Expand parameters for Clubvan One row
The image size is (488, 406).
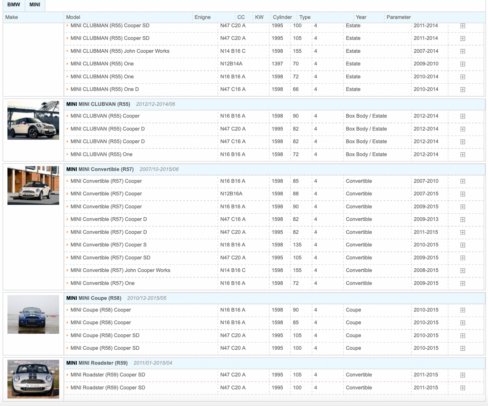click(x=463, y=155)
